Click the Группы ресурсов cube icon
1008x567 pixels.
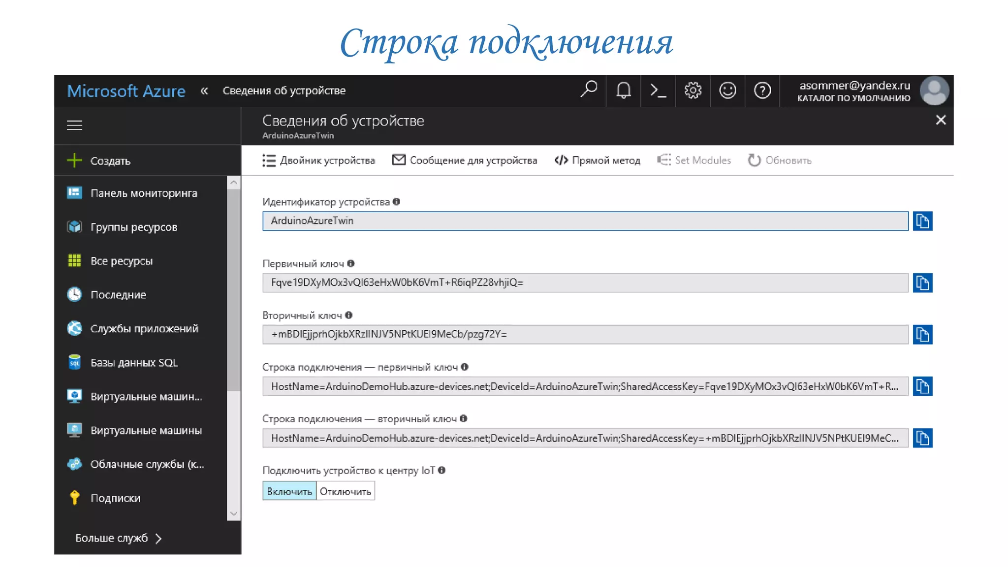pos(74,227)
